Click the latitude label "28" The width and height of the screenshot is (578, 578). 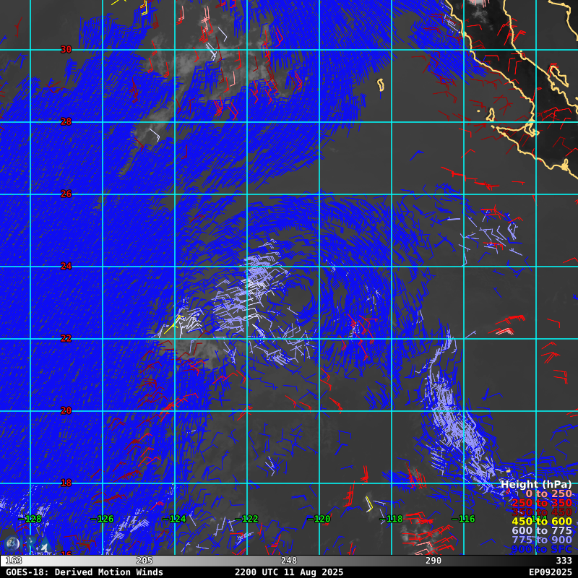[66, 121]
